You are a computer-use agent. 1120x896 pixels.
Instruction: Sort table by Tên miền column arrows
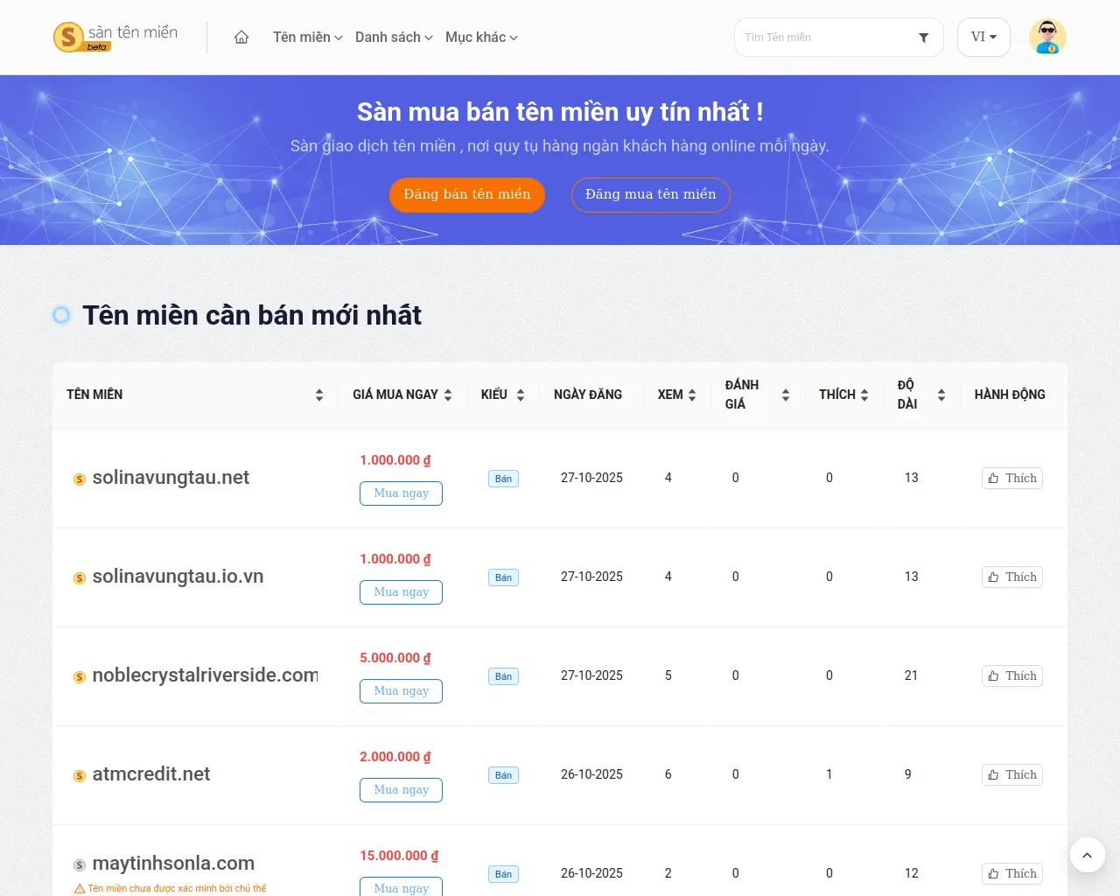[x=319, y=395]
